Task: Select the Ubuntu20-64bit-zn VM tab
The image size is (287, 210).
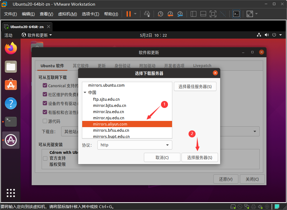Action: point(27,27)
